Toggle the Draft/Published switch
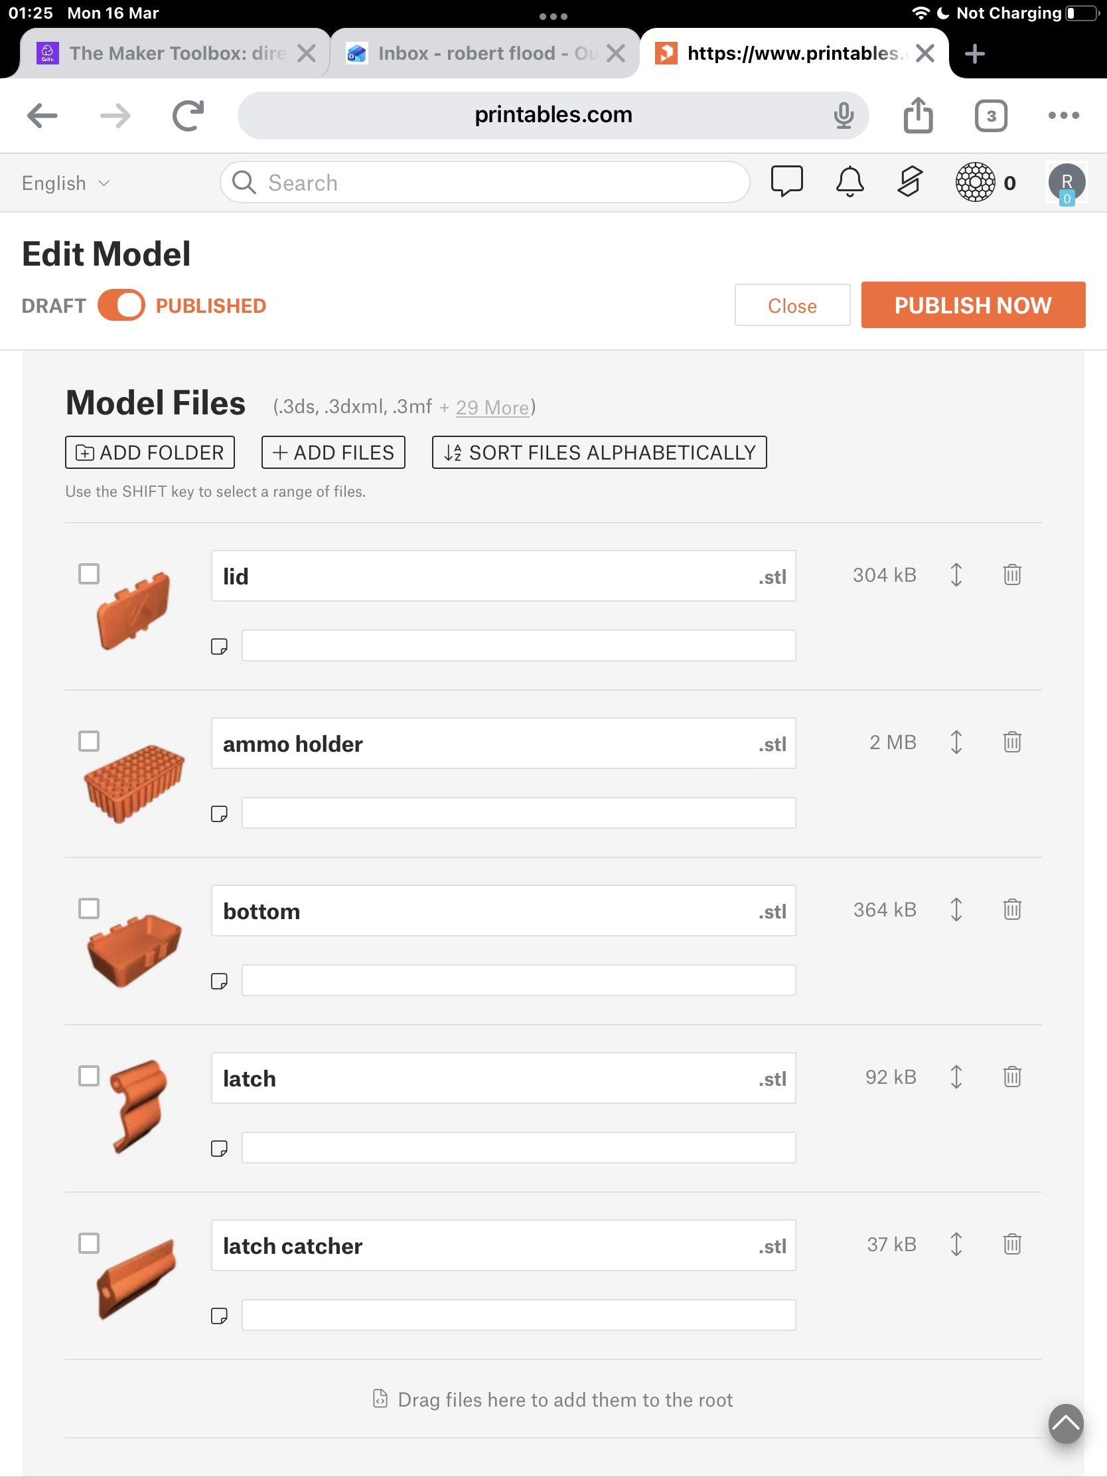 coord(121,305)
